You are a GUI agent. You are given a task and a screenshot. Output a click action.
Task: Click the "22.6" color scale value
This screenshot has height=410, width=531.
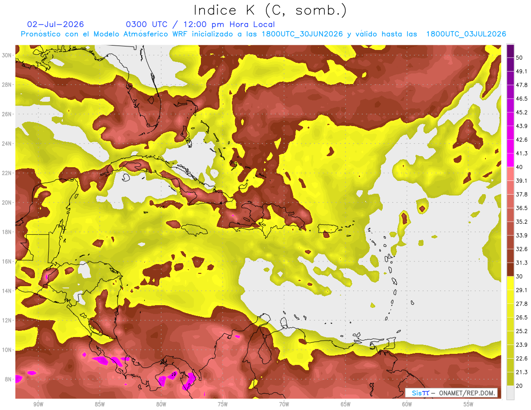[522, 358]
